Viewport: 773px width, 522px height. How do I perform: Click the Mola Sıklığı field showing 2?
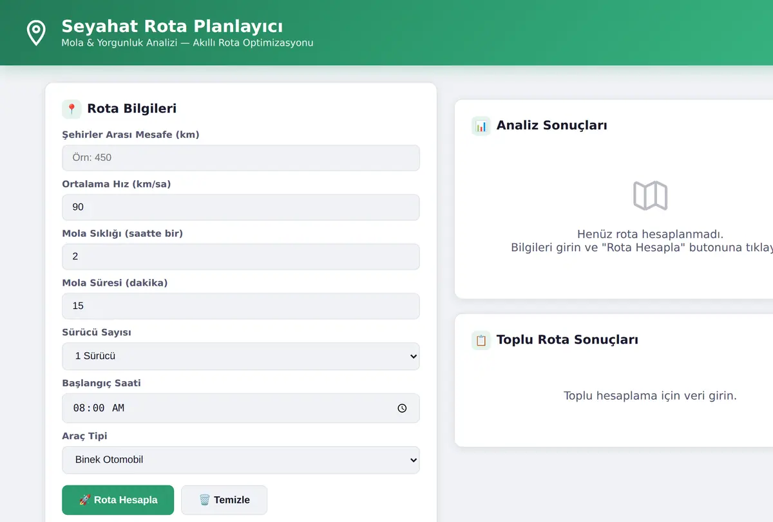coord(241,256)
